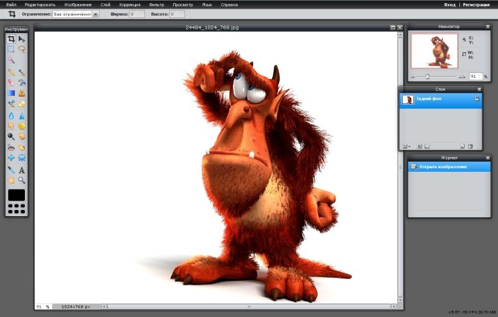Image resolution: width=498 pixels, height=317 pixels.
Task: Select the Move tool
Action: pyautogui.click(x=22, y=39)
